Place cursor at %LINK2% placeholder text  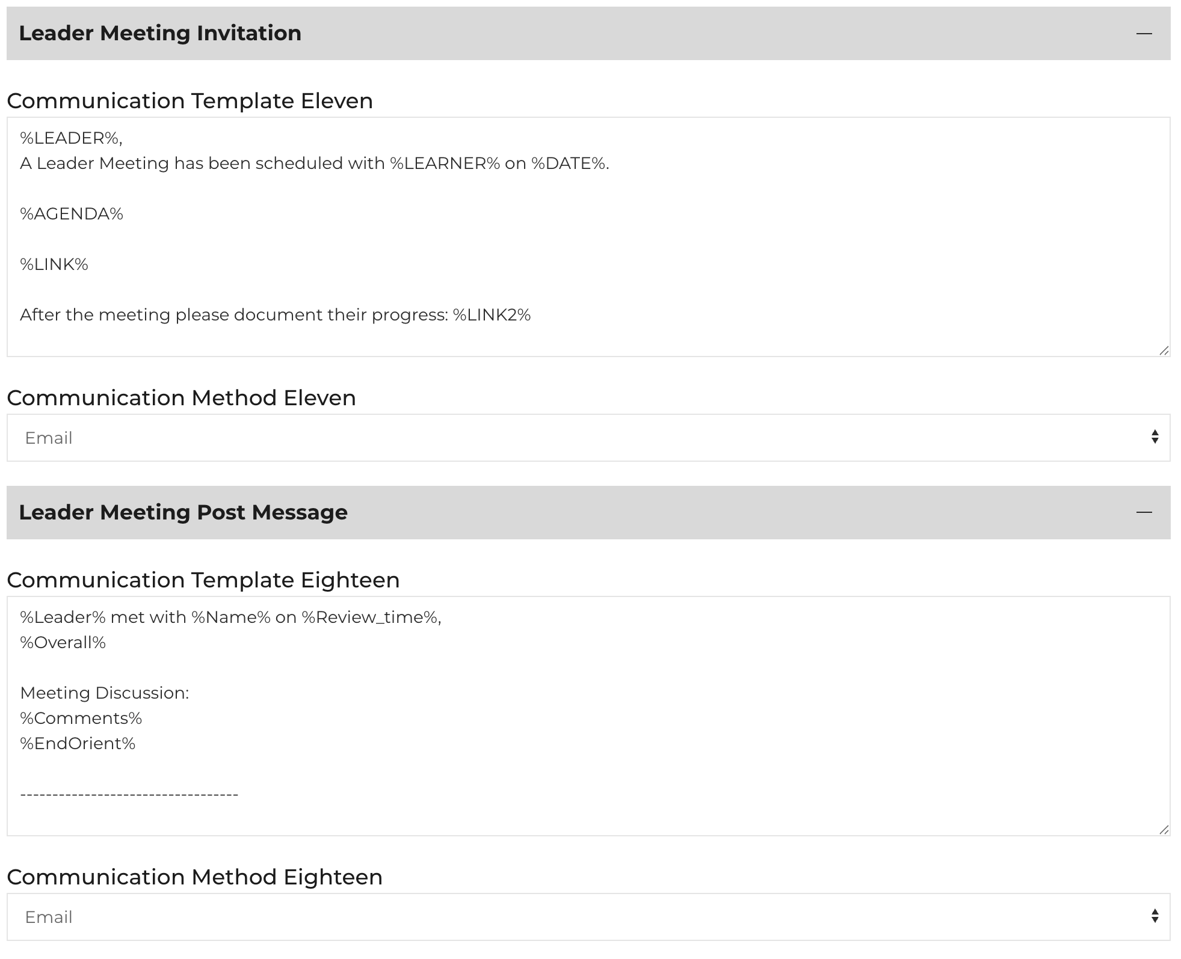pyautogui.click(x=492, y=315)
